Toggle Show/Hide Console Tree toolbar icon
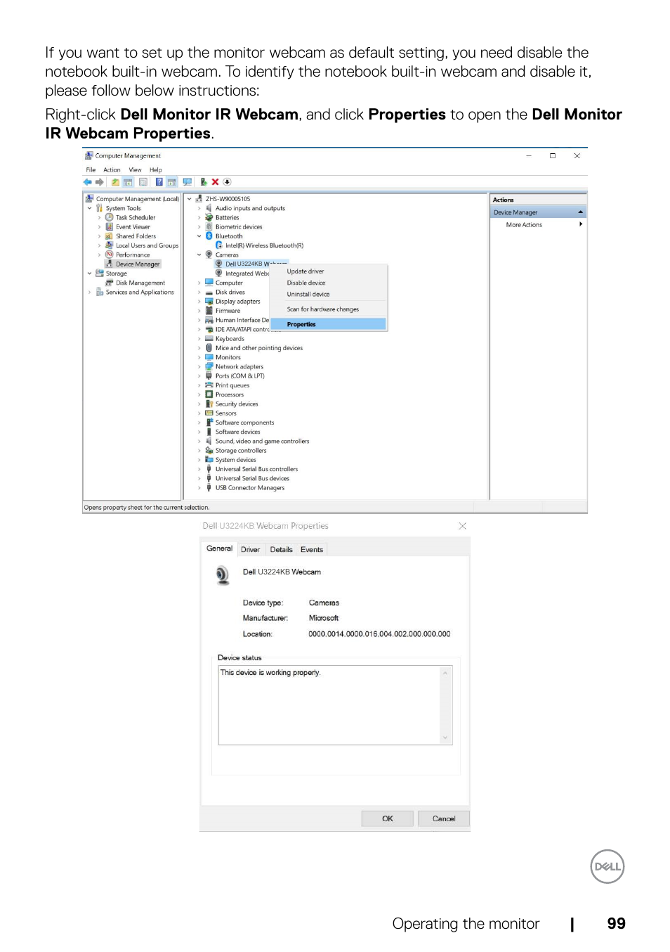 tap(128, 182)
